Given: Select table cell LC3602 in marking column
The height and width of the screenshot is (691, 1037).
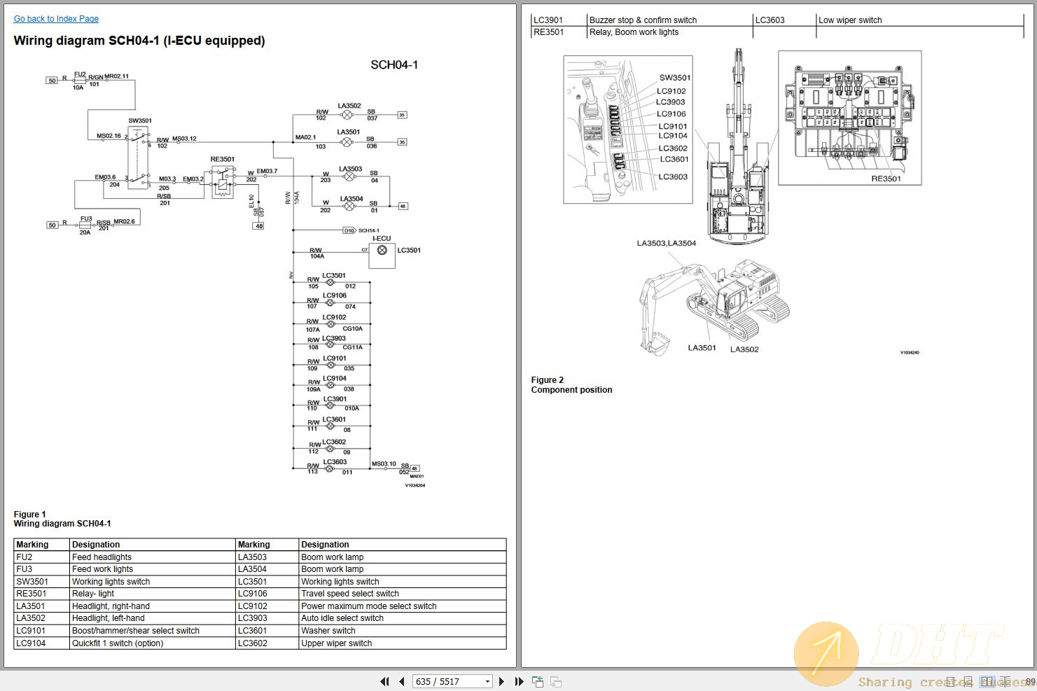Looking at the screenshot, I should [x=267, y=643].
